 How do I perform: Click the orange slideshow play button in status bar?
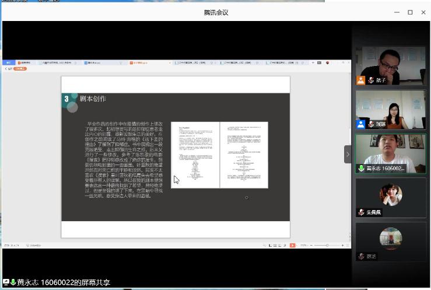292,246
